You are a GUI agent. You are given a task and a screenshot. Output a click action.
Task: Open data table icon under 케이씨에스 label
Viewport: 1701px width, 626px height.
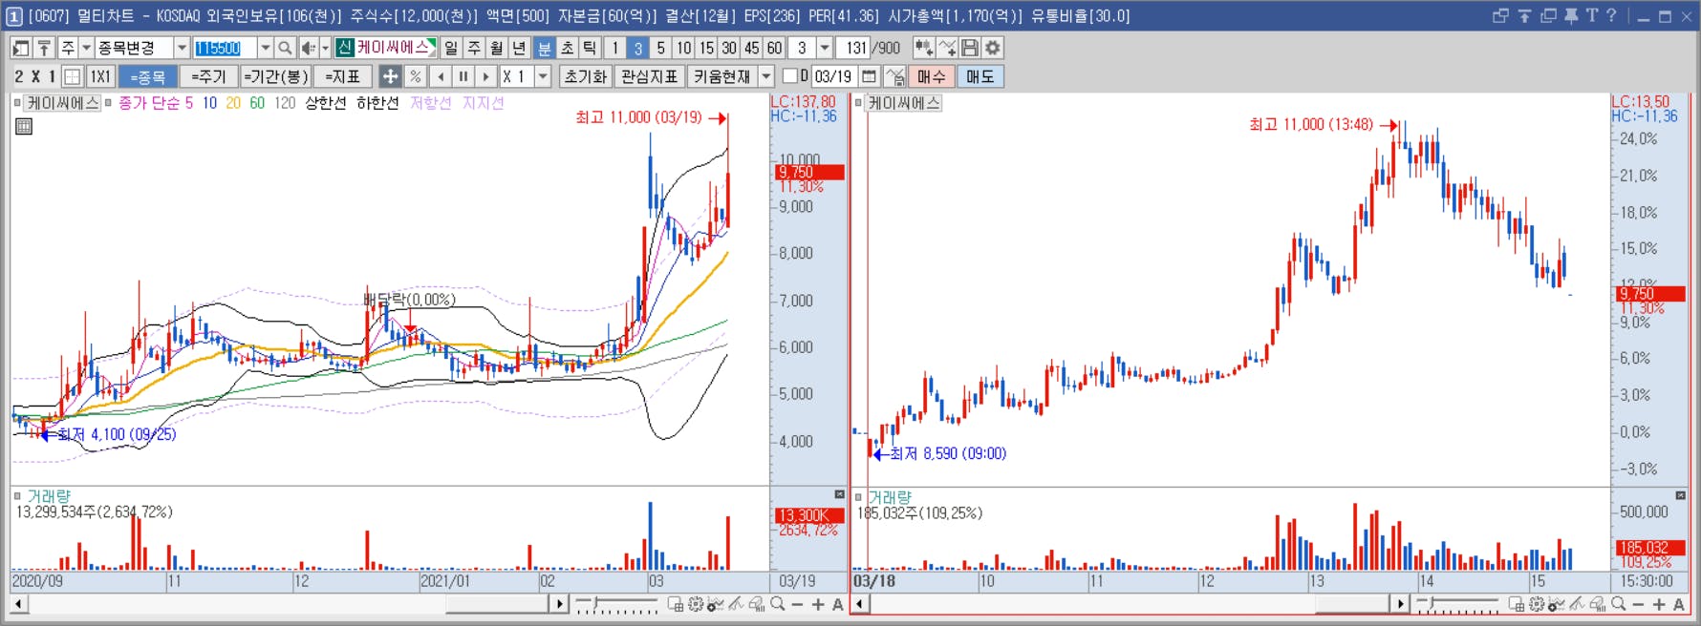[24, 126]
